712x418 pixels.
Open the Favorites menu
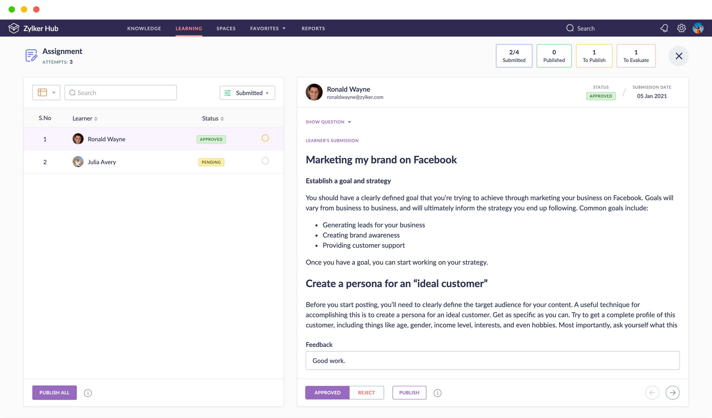tap(267, 28)
